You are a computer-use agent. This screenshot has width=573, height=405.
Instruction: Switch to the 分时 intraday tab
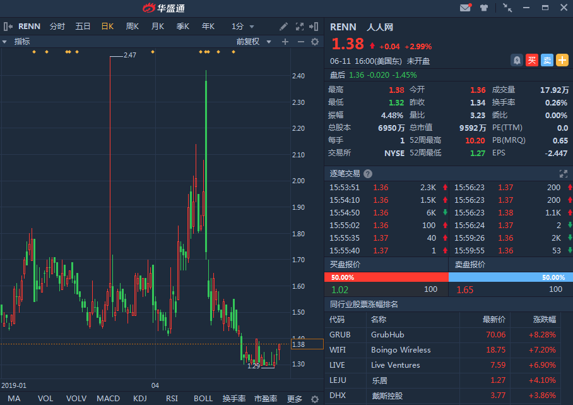pos(57,27)
